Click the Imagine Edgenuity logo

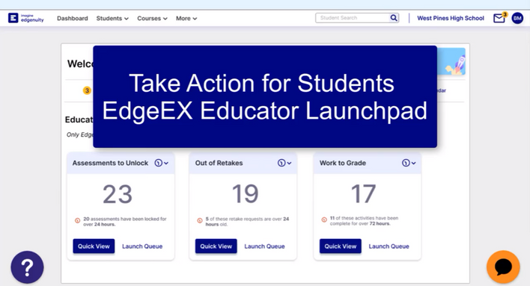[26, 18]
